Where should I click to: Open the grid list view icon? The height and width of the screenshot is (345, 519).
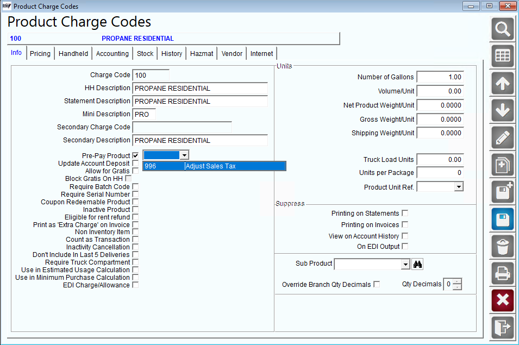[x=503, y=56]
